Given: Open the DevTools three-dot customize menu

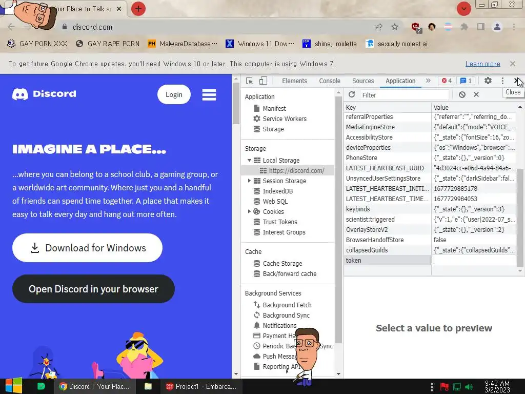Looking at the screenshot, I should coord(502,81).
